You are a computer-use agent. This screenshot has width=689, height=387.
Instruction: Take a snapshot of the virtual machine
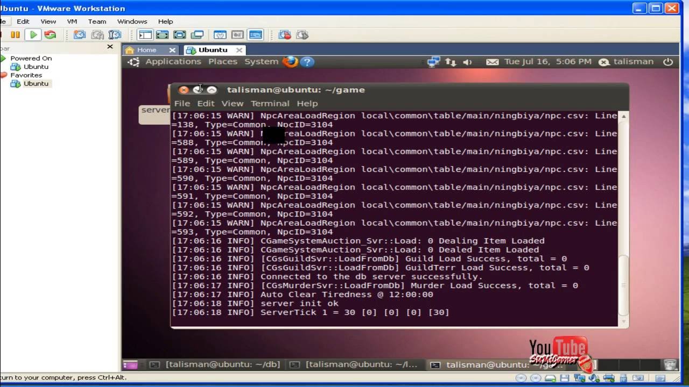click(x=80, y=35)
